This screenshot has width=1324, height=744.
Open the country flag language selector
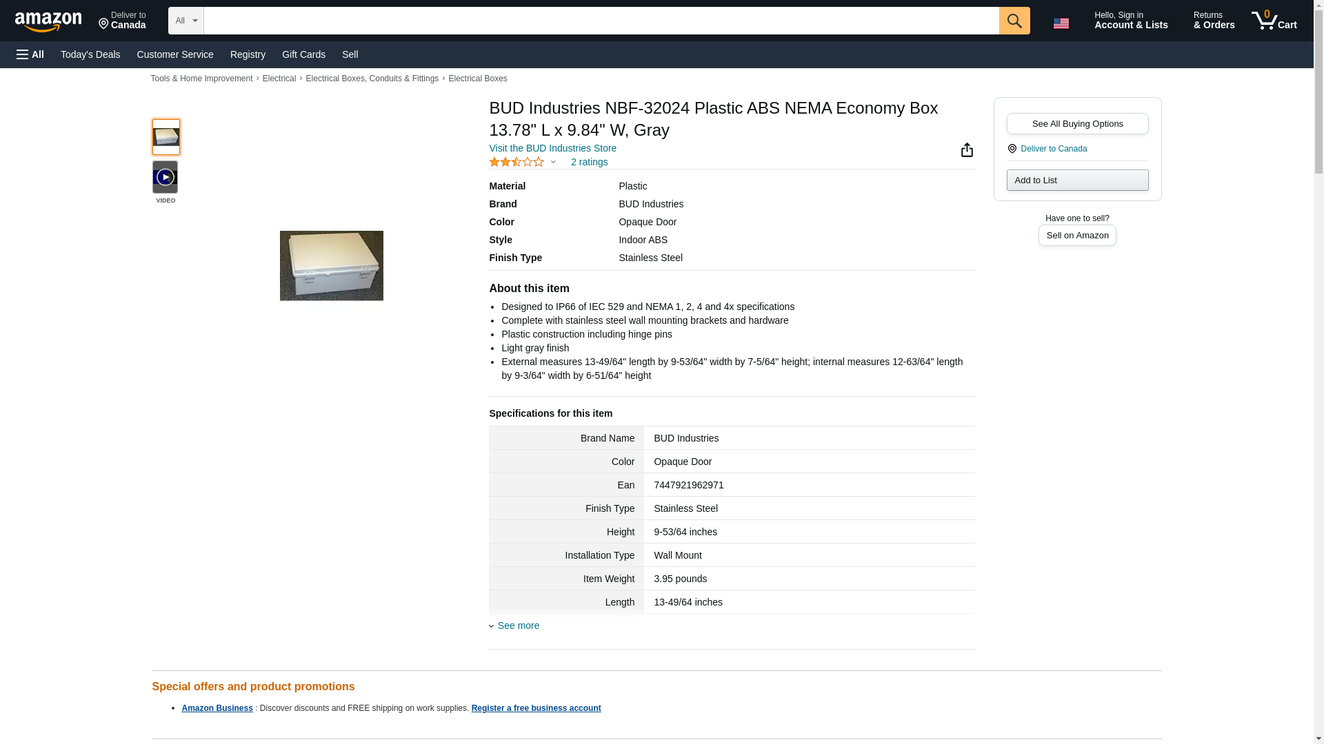pos(1061,23)
